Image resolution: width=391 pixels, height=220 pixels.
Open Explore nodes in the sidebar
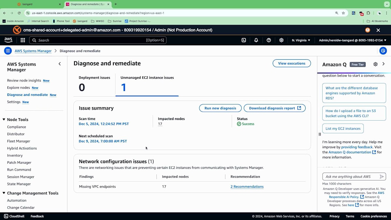[x=19, y=88]
